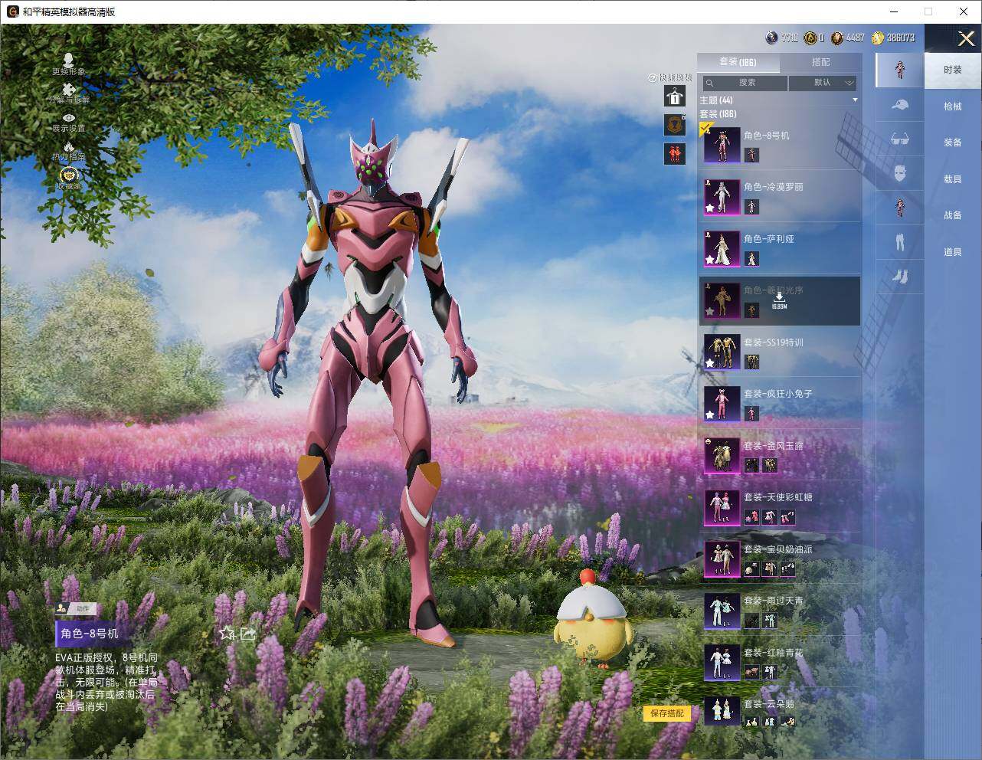Screen dimensions: 982x760
Task: Select 角色-8号机 outfit thumbnail
Action: pos(722,145)
